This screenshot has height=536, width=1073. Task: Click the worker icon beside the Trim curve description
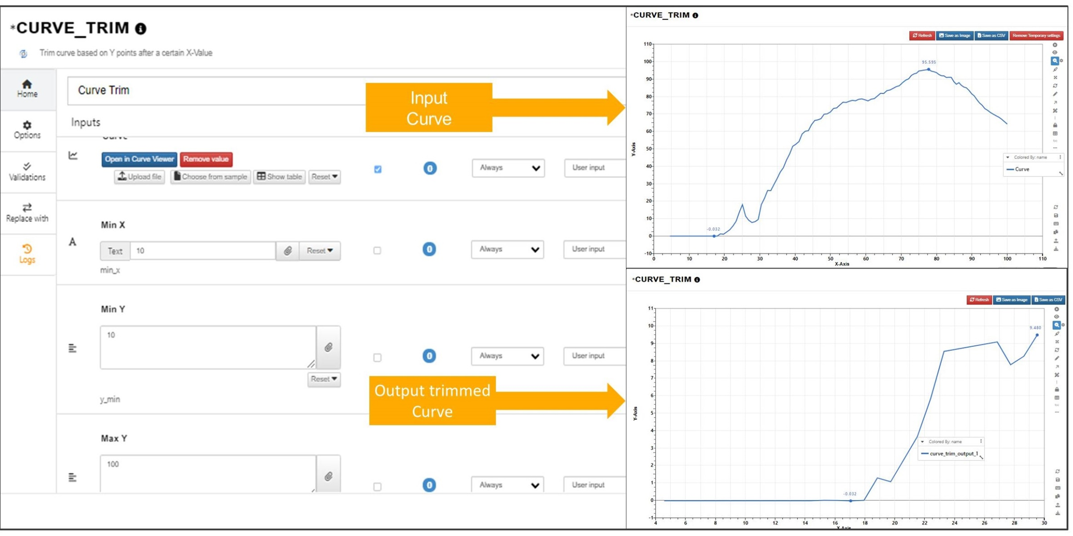[23, 53]
